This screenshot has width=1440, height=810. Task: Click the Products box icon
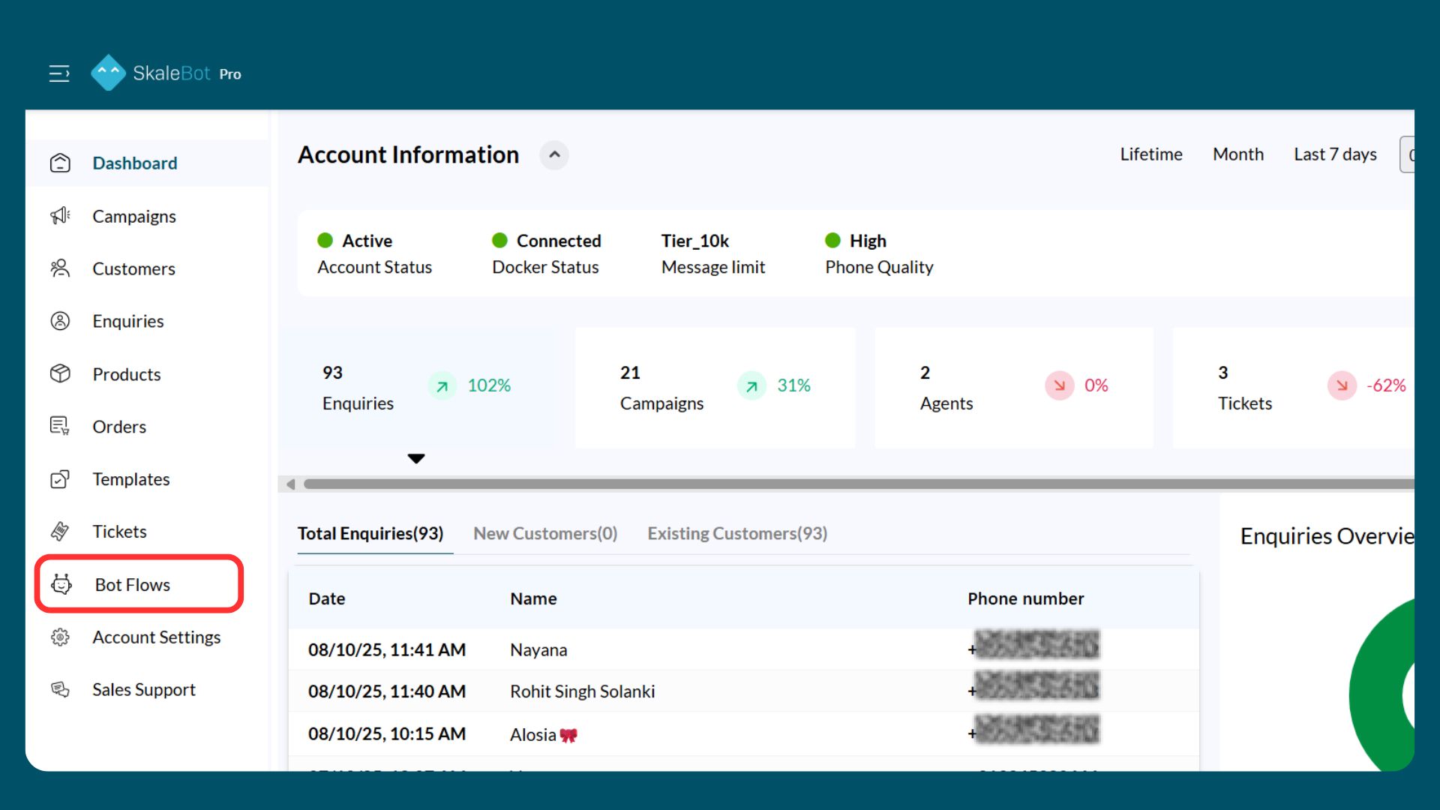[60, 373]
